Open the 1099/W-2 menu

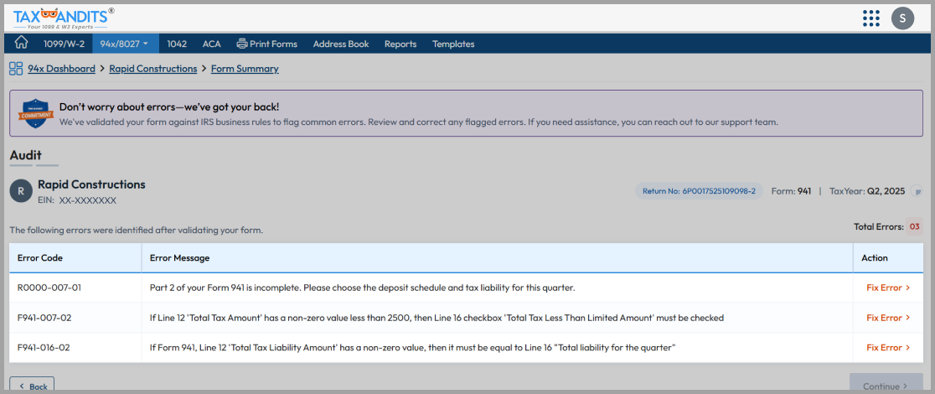[64, 44]
